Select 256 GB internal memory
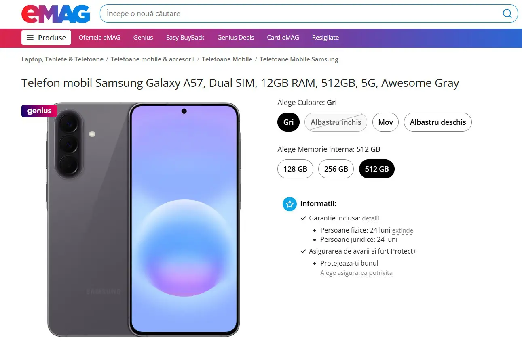The image size is (522, 352). (x=336, y=169)
